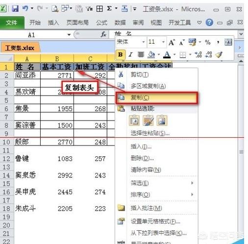Click the Undo arrow icon

click(25, 8)
